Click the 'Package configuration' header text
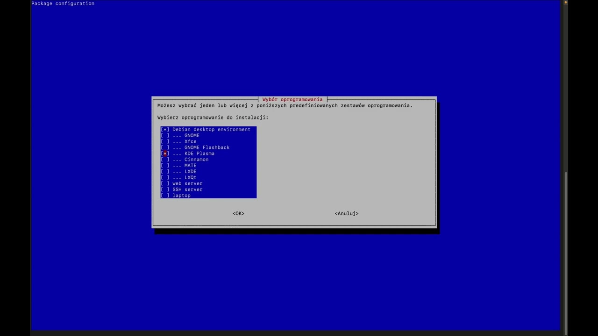Viewport: 598px width, 336px height. click(63, 3)
